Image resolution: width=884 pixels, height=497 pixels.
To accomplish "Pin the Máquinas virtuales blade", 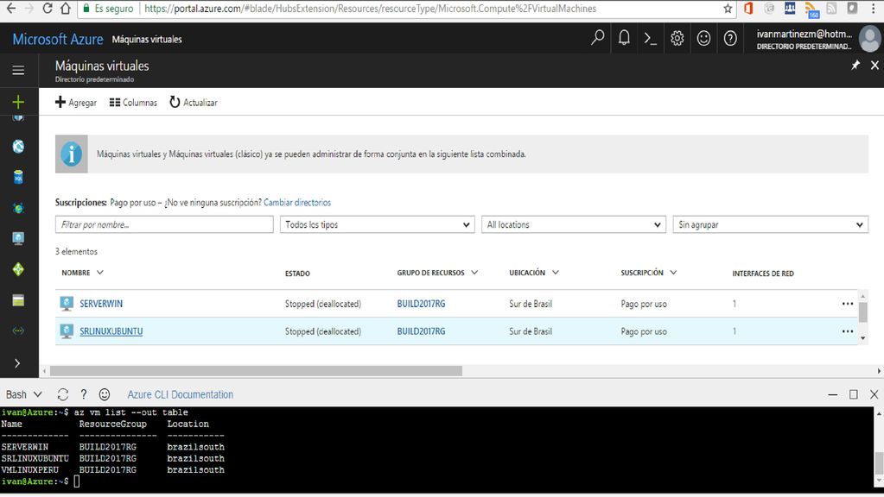I will coord(855,66).
